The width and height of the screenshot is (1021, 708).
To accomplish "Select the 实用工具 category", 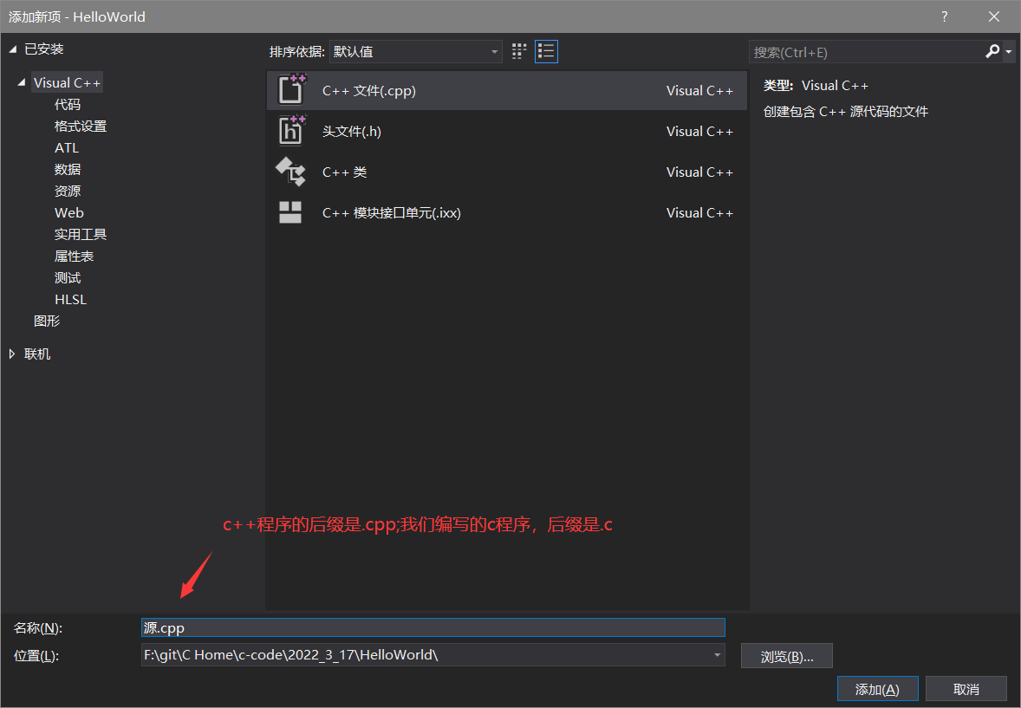I will [81, 235].
